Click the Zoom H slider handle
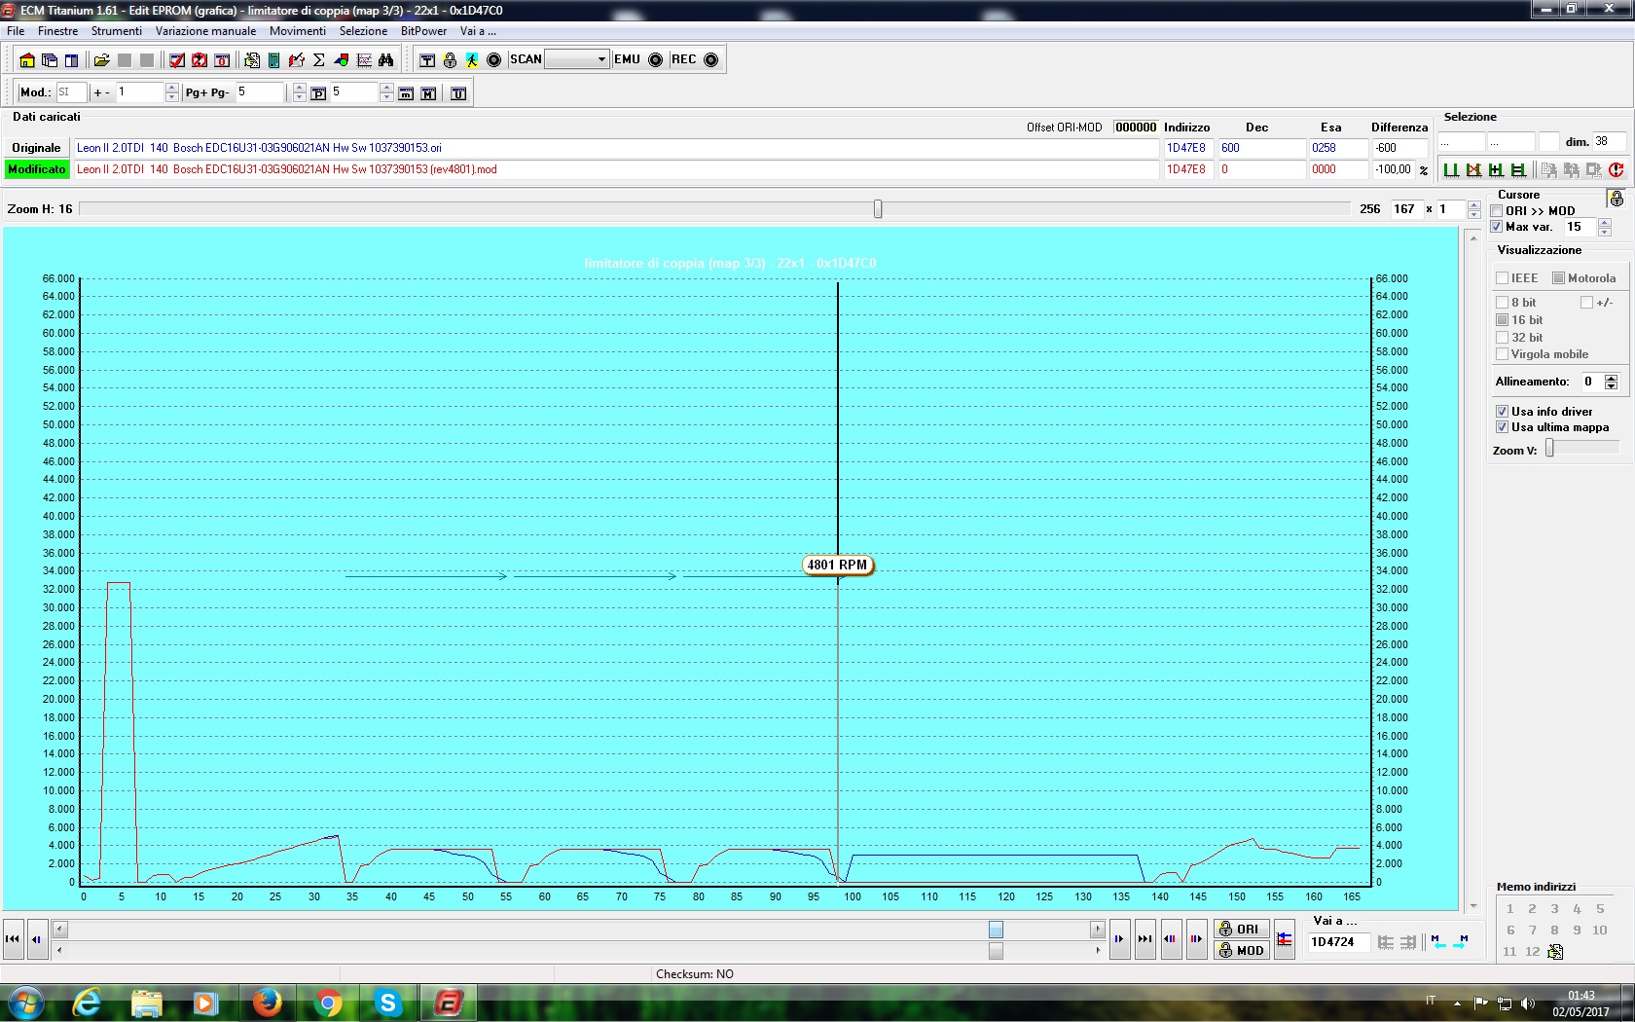The image size is (1635, 1022). pyautogui.click(x=878, y=209)
